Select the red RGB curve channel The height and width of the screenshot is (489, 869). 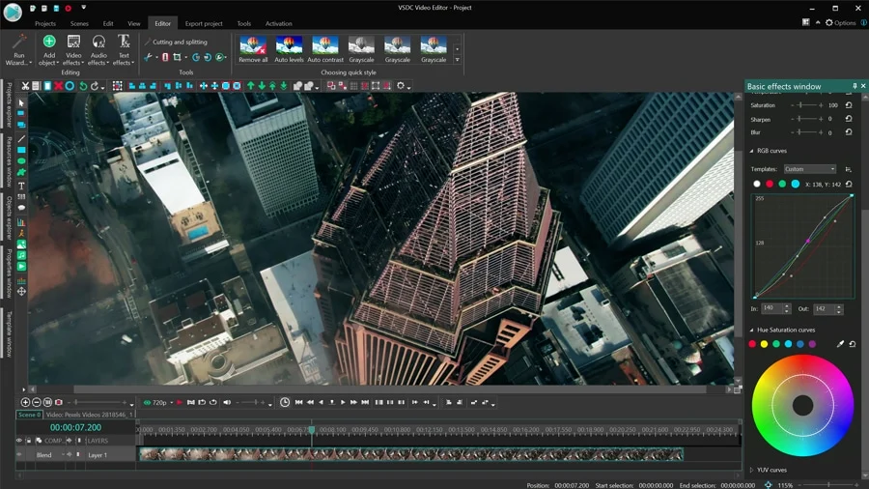[770, 184]
